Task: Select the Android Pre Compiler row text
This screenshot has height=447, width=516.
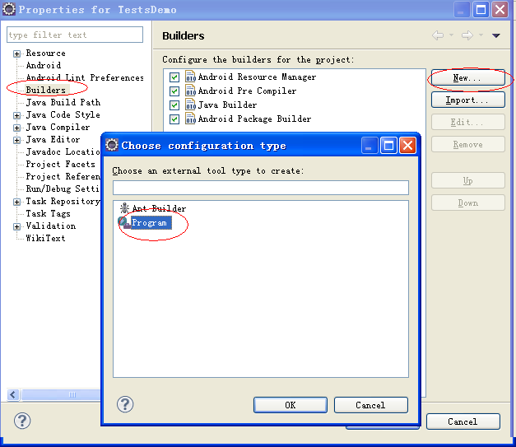Action: click(247, 91)
